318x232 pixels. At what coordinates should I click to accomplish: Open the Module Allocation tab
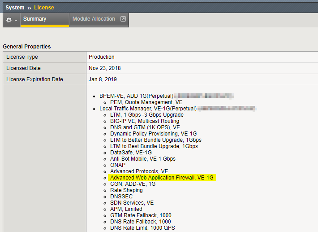point(94,19)
